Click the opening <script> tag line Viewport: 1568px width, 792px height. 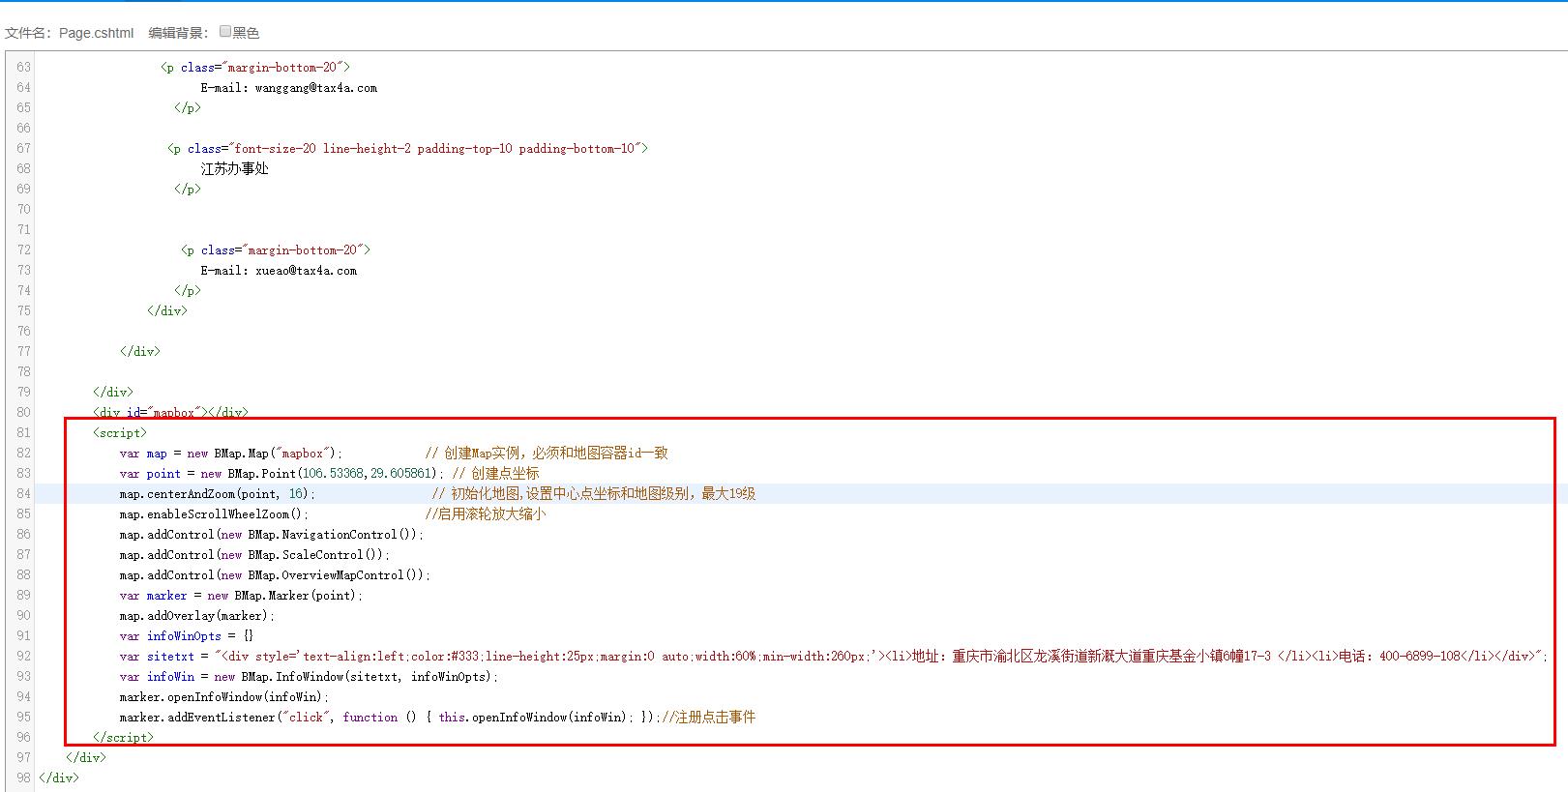[x=120, y=432]
